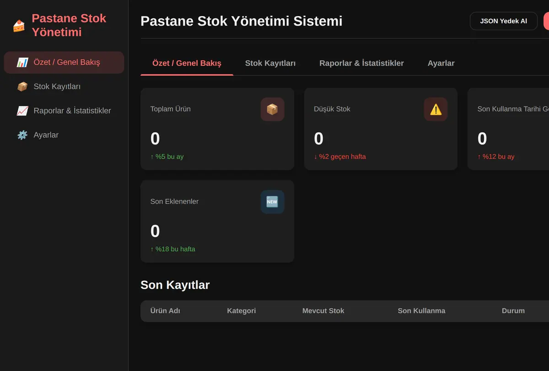
Task: Click '↑ %12 bu ay' trend text
Action: click(496, 156)
